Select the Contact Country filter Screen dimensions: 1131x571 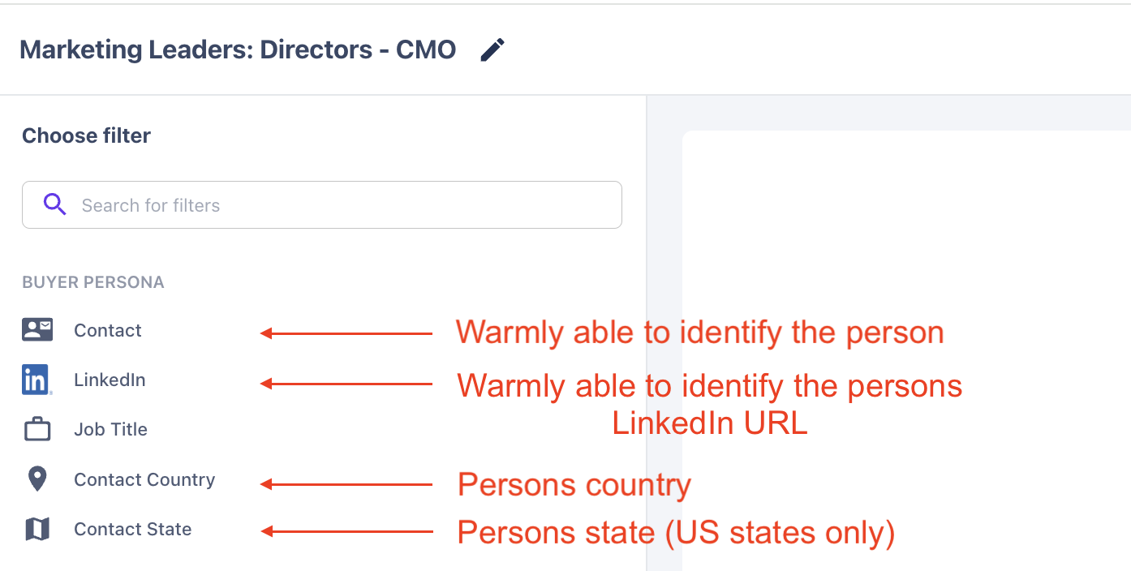(x=144, y=479)
